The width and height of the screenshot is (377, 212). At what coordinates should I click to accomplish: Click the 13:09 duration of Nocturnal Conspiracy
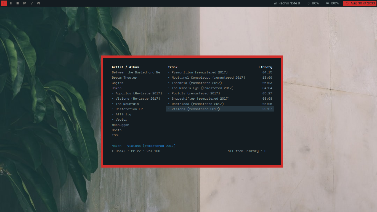coord(267,78)
